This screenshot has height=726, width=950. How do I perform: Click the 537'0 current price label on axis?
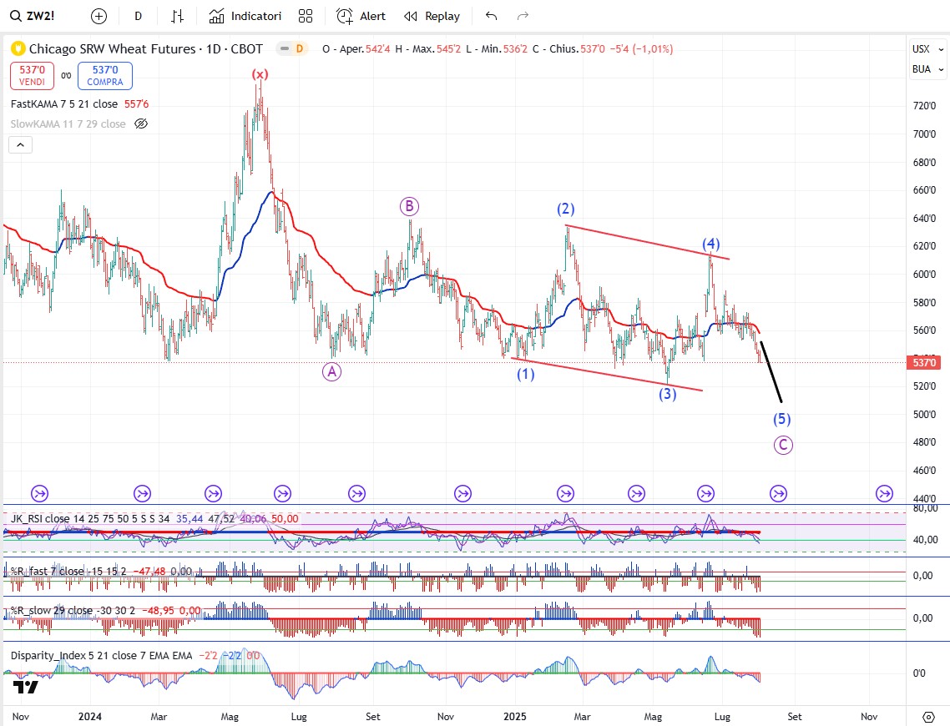[925, 362]
